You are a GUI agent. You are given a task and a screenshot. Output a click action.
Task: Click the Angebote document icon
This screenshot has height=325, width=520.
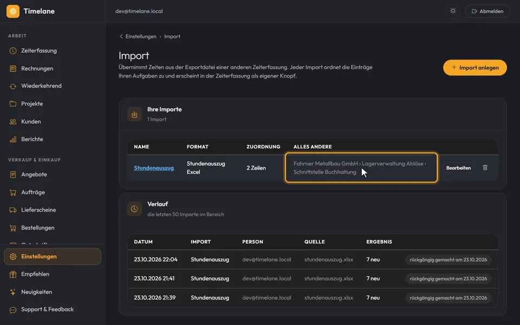coord(13,174)
